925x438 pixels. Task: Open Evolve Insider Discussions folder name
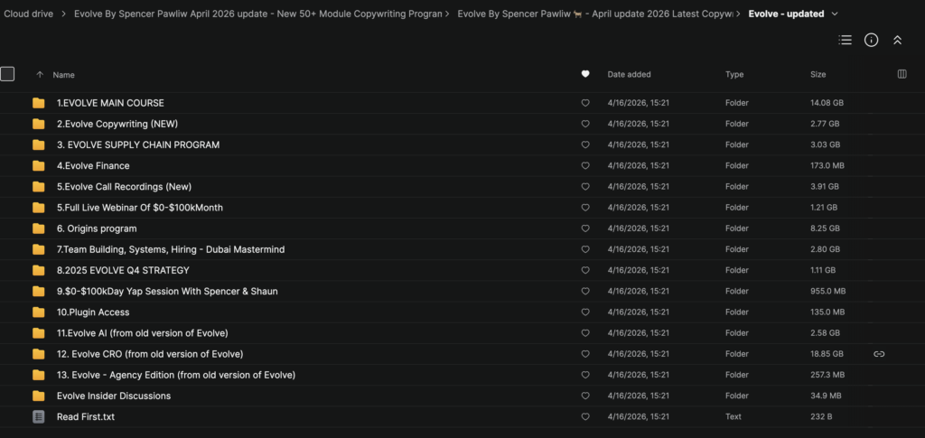pyautogui.click(x=114, y=396)
